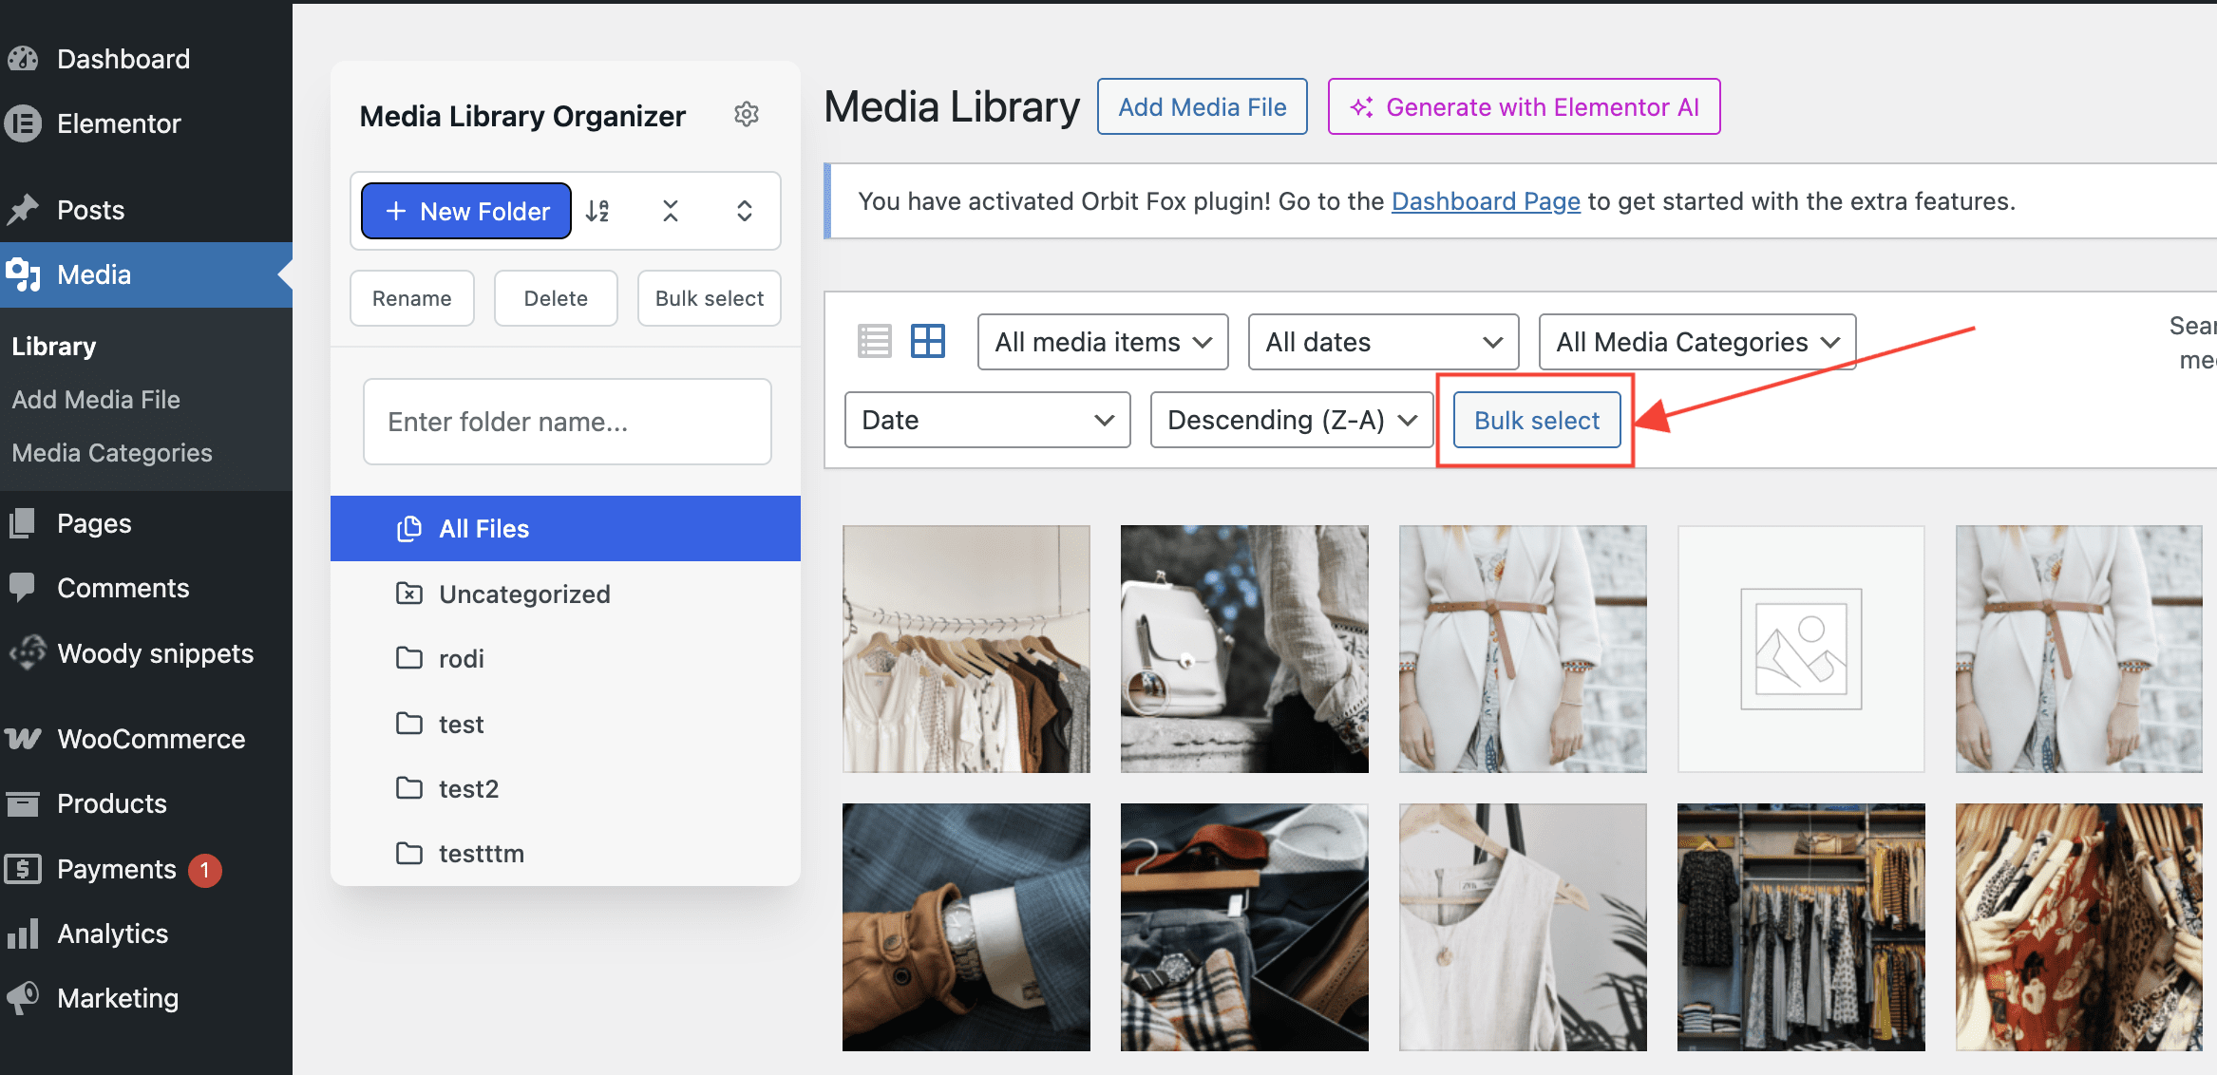Viewport: 2217px width, 1075px height.
Task: Click the Enter folder name field
Action: (x=567, y=422)
